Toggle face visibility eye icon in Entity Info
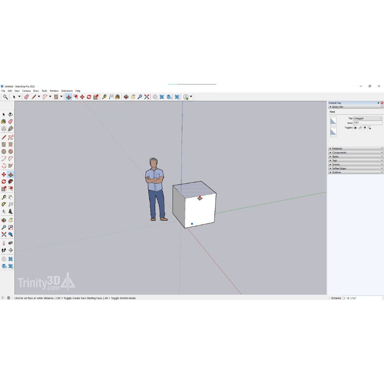The image size is (384, 384). (355, 128)
